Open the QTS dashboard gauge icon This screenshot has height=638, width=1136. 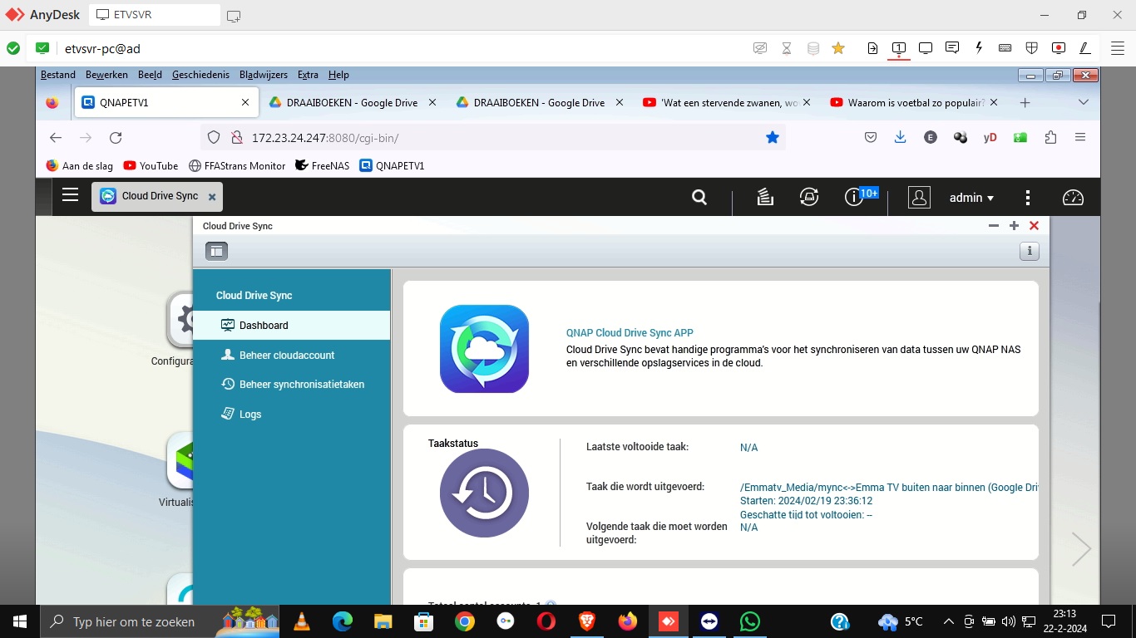(1074, 198)
